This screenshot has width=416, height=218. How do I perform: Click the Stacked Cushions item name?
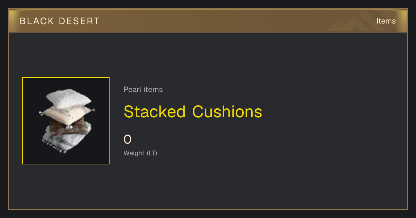pyautogui.click(x=193, y=112)
